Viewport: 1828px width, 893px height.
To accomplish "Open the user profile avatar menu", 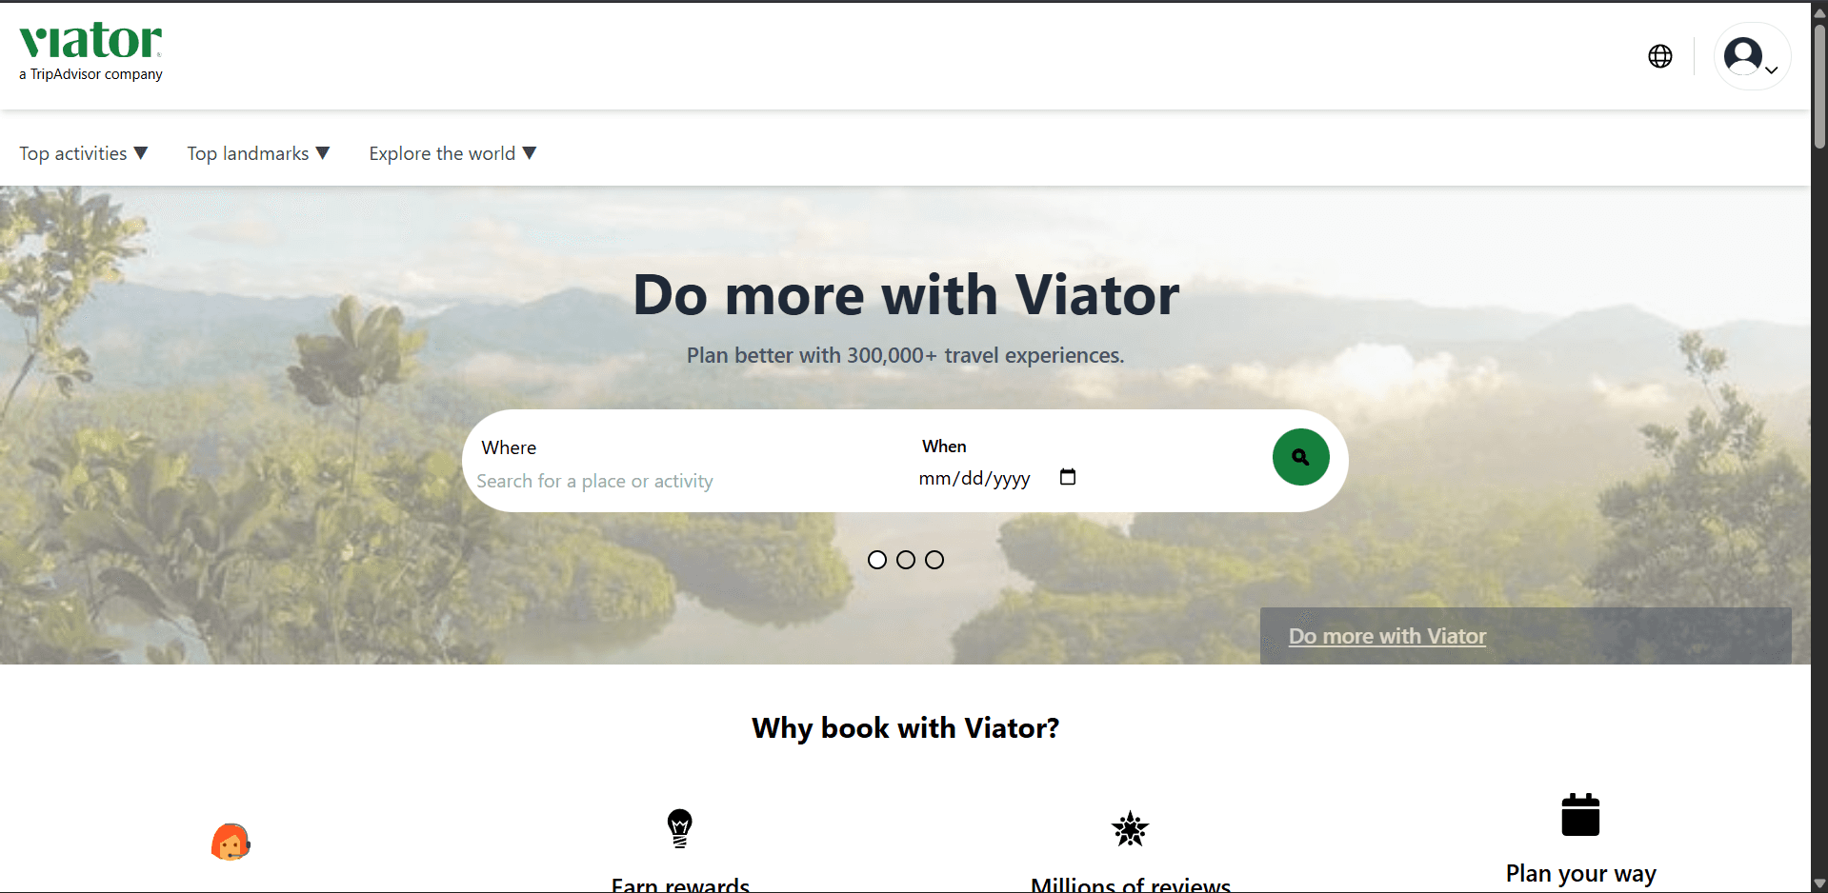I will 1752,56.
